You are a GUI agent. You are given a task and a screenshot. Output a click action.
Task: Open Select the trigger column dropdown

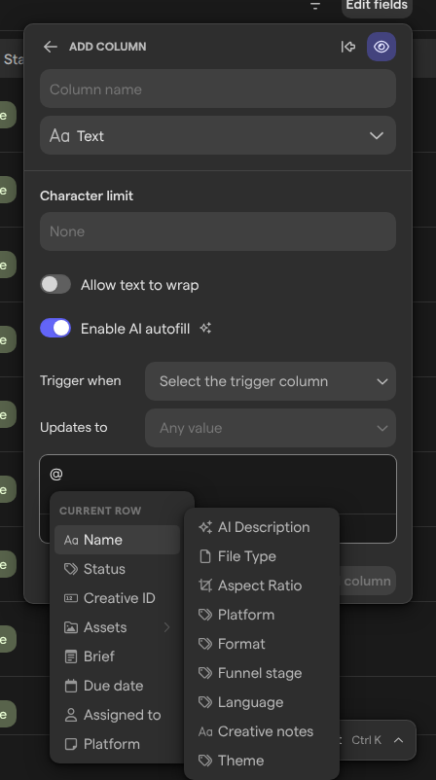271,381
